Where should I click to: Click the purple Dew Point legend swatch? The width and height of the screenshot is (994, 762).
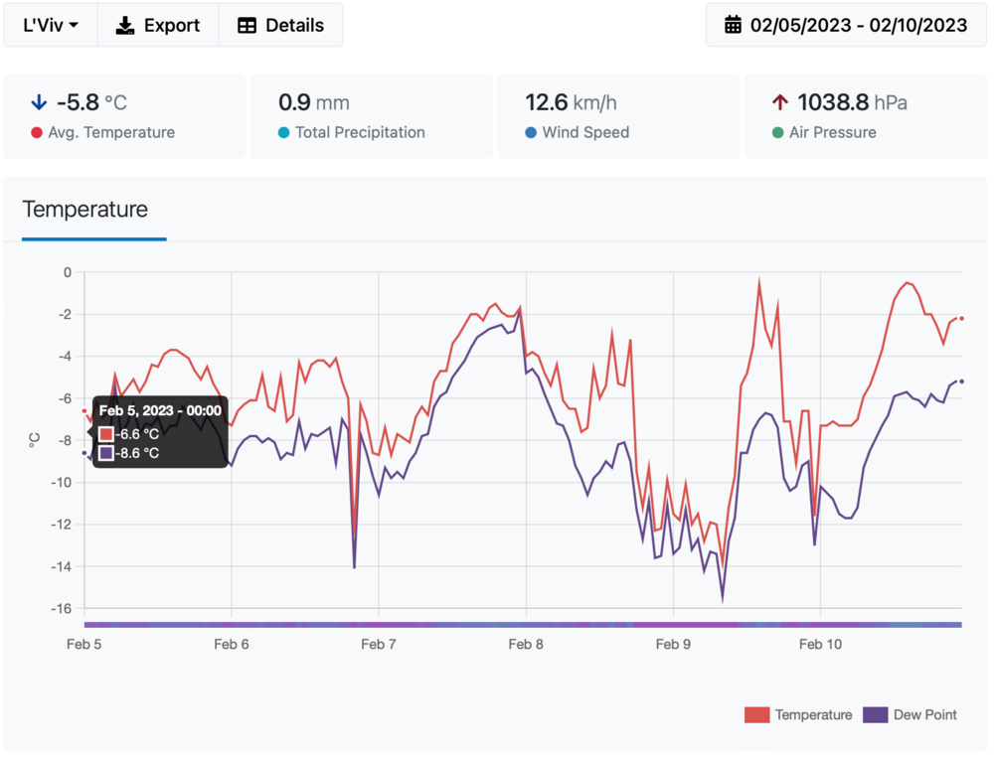[875, 714]
